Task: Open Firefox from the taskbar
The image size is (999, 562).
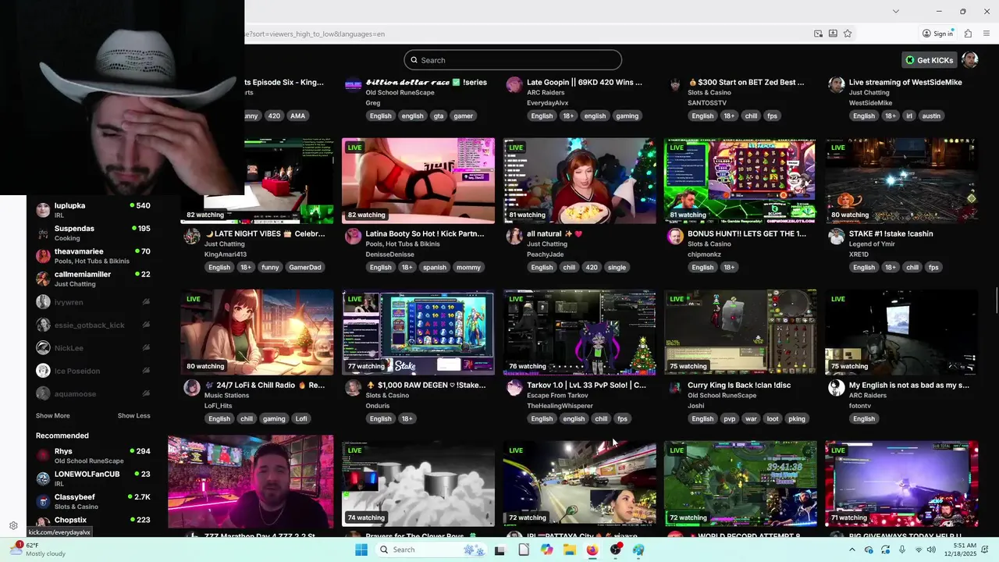Action: pos(592,550)
